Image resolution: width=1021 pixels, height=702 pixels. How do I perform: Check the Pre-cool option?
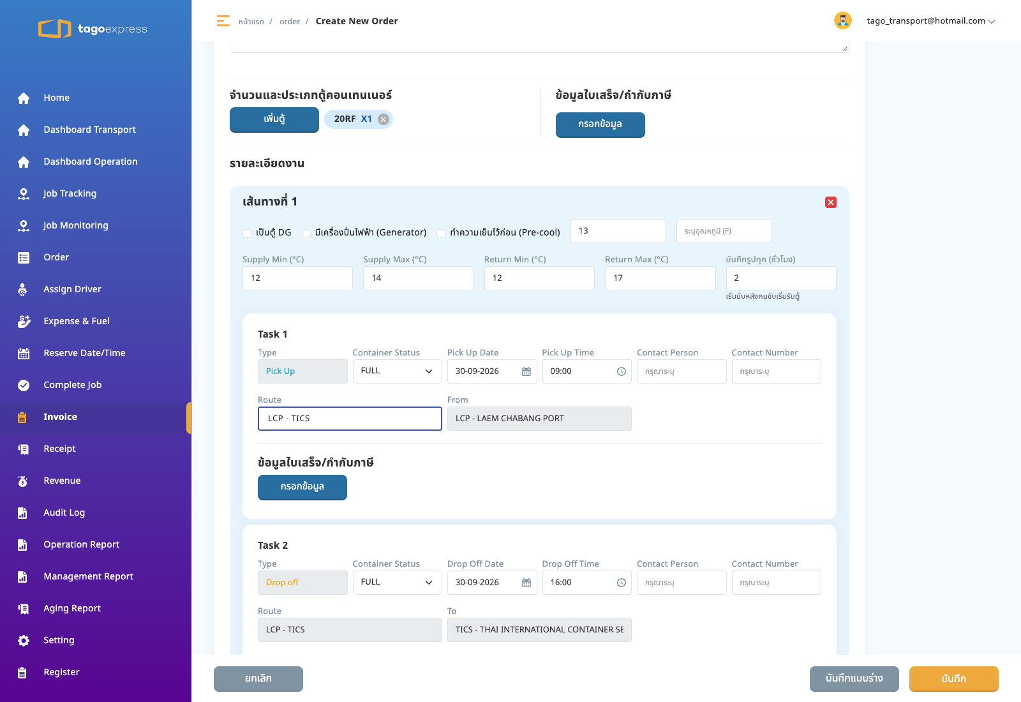point(441,233)
